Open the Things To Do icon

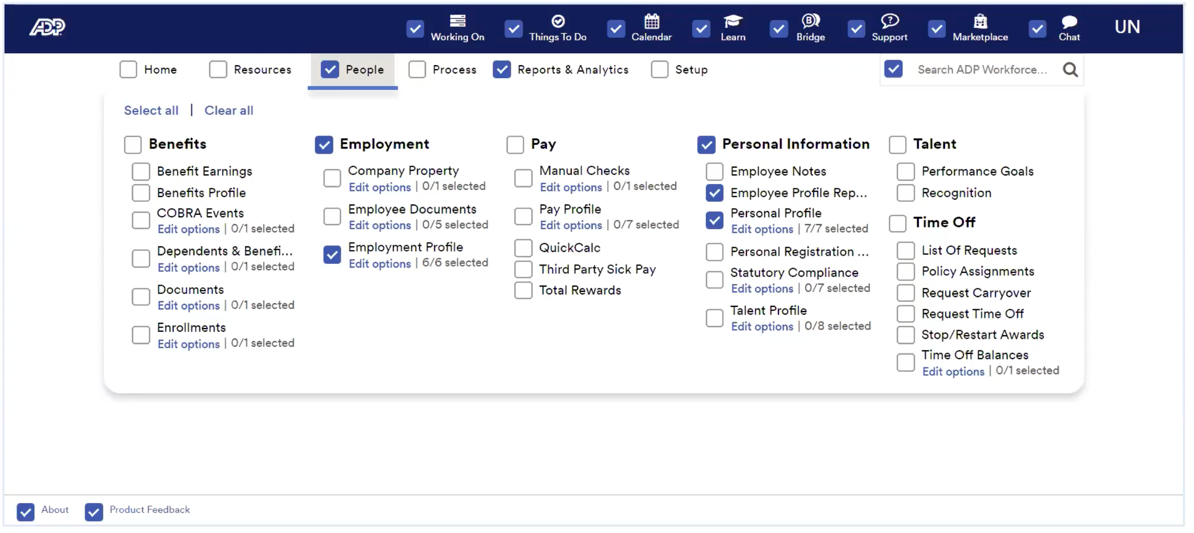[557, 21]
